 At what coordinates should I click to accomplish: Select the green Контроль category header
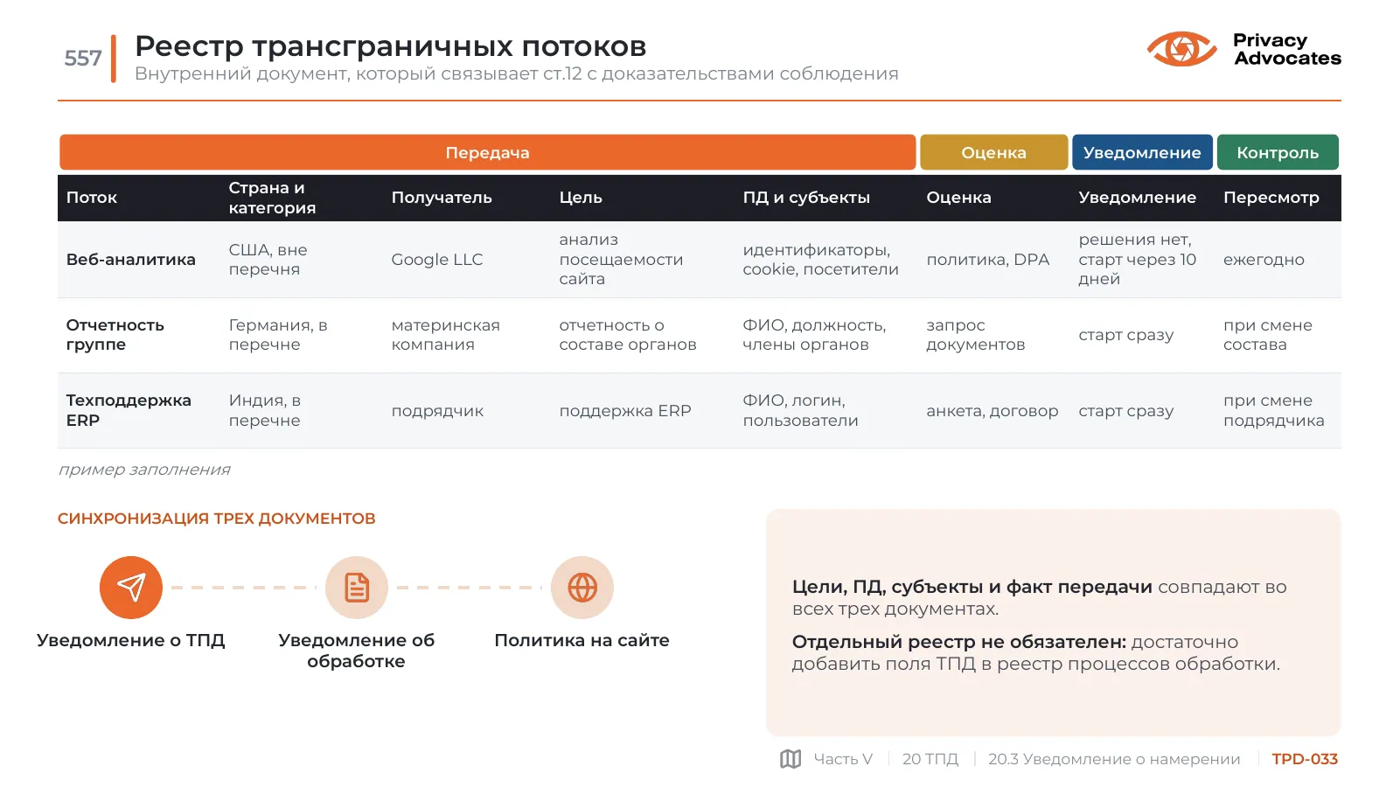[1278, 152]
